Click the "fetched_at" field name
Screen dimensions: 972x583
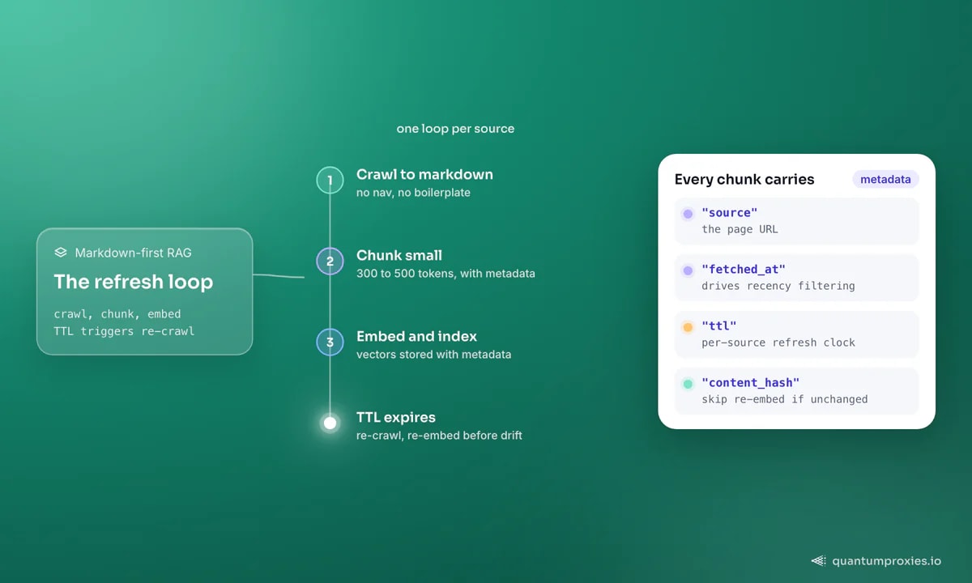click(x=744, y=270)
